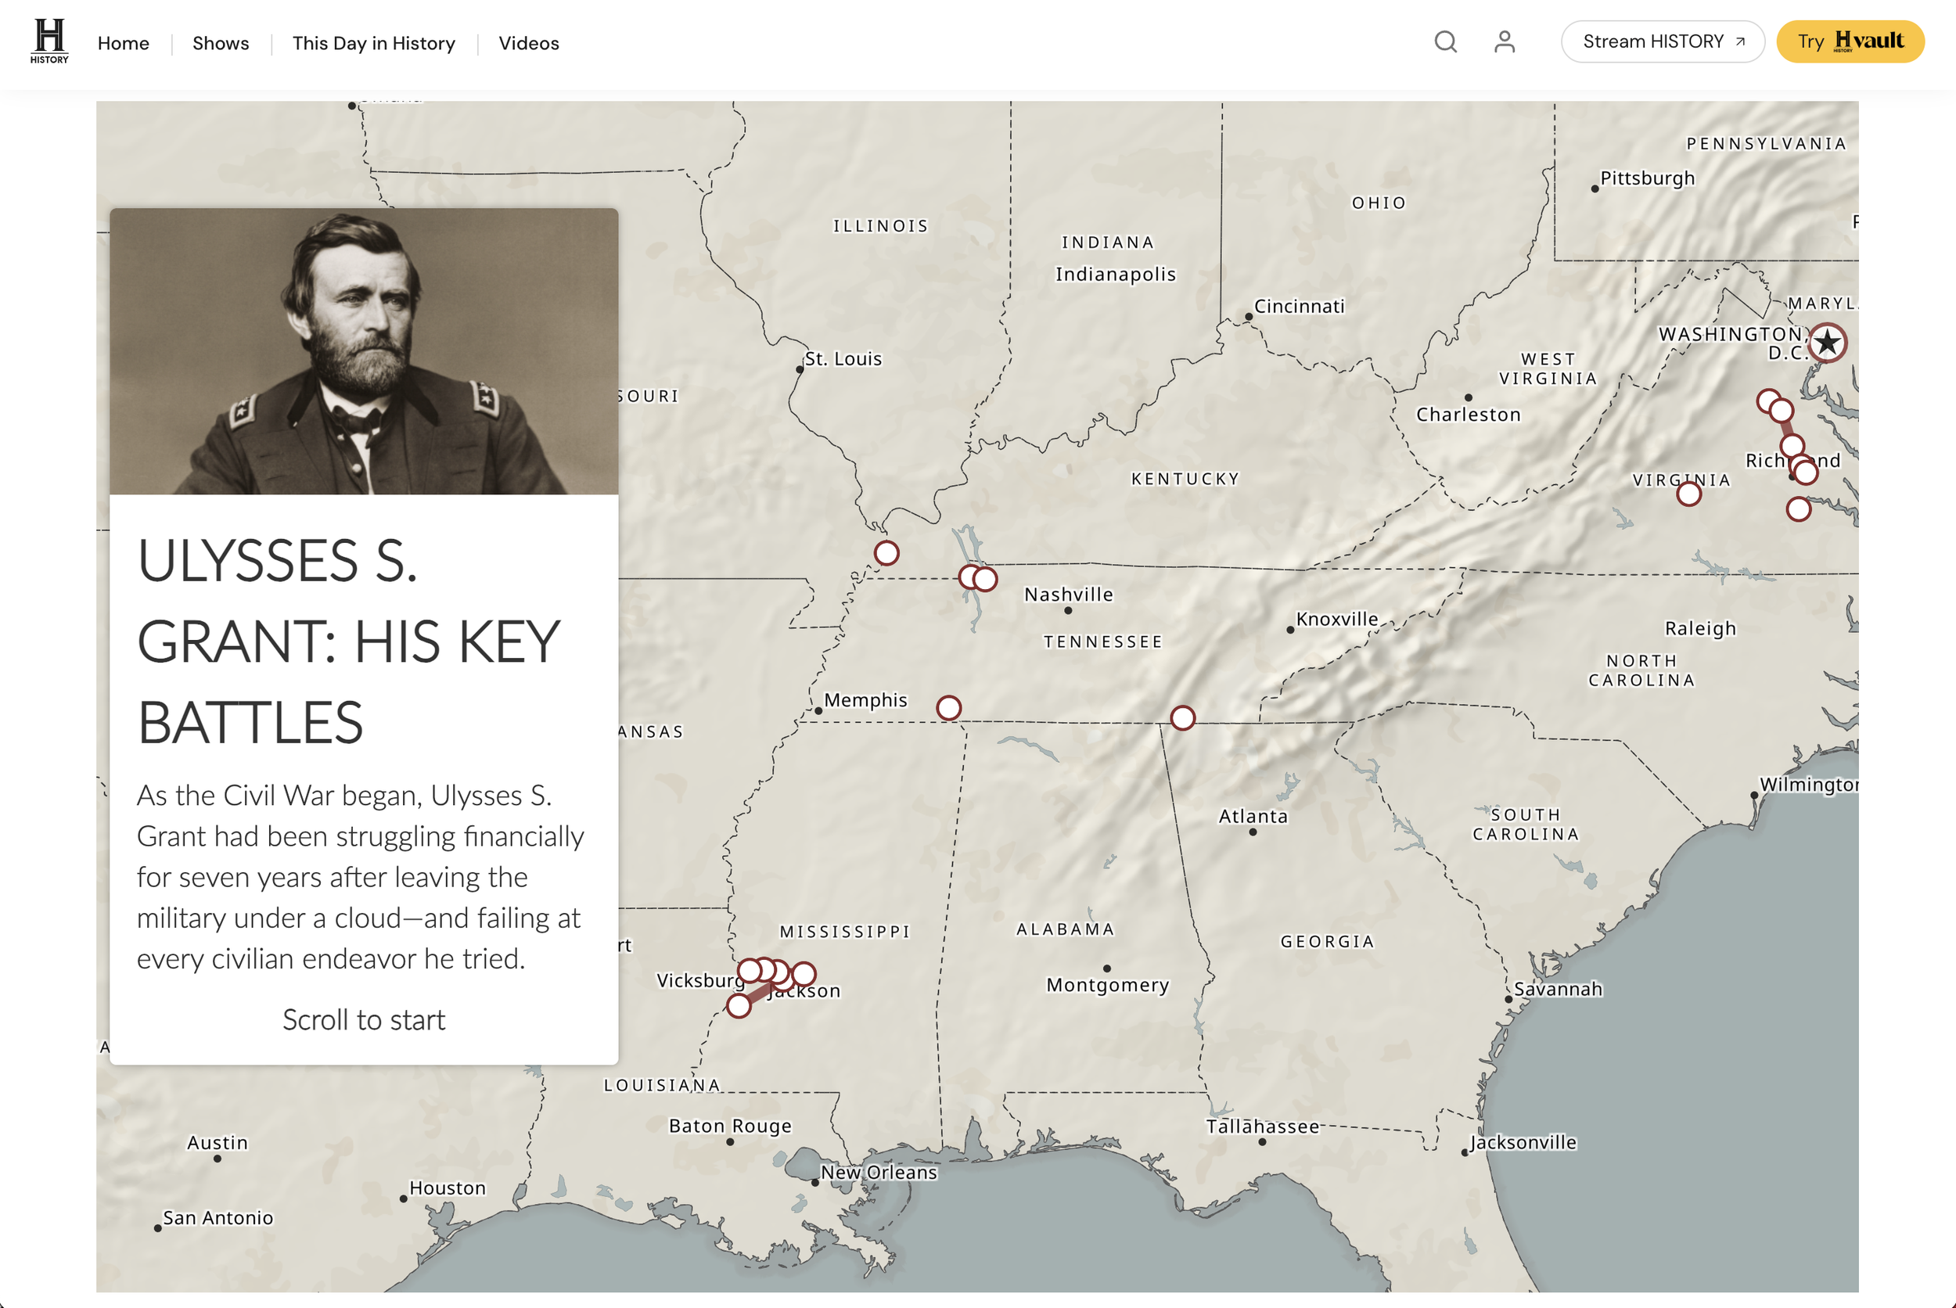
Task: Open the Shows menu item
Action: pos(220,43)
